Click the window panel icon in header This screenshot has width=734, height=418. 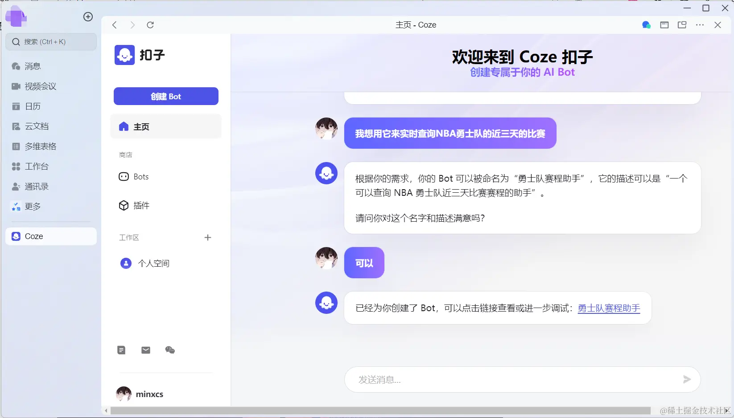[x=664, y=25]
